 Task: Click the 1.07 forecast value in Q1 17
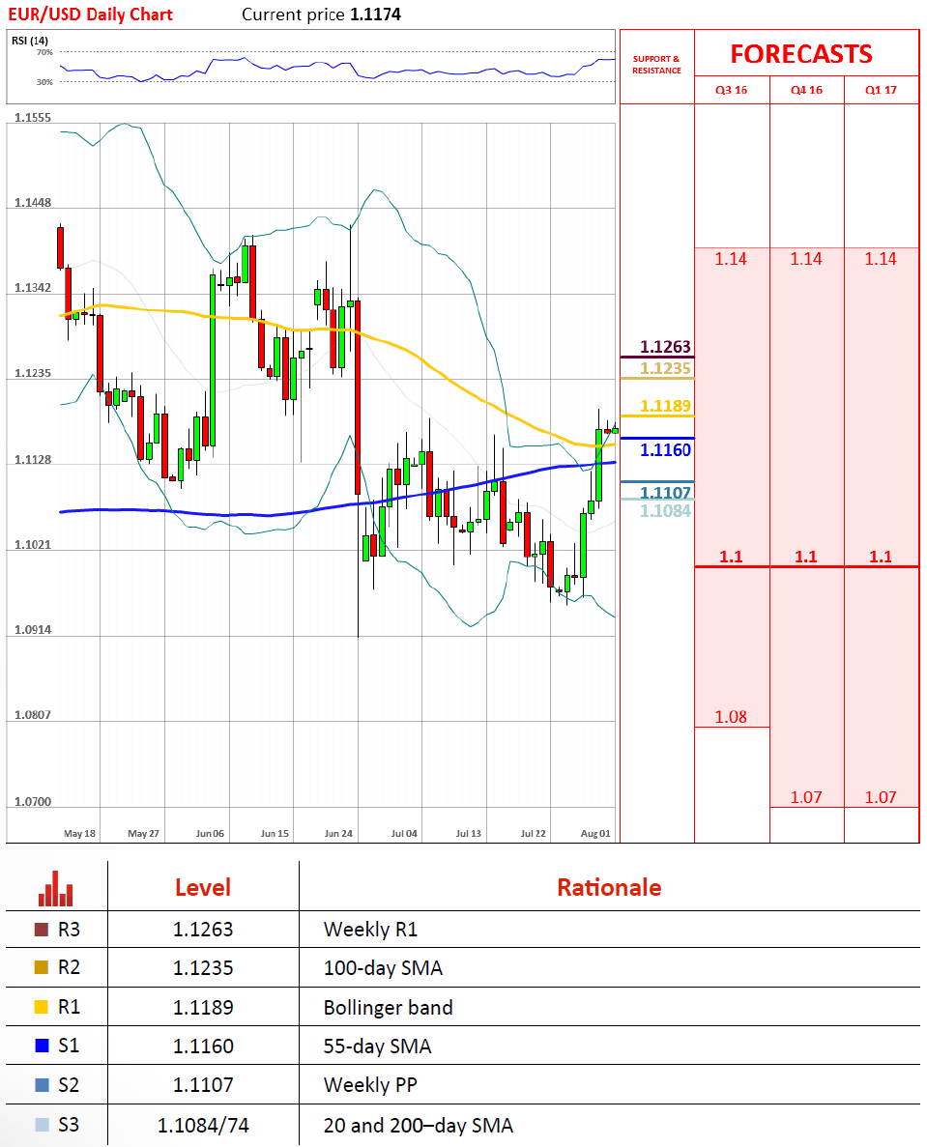click(x=881, y=797)
